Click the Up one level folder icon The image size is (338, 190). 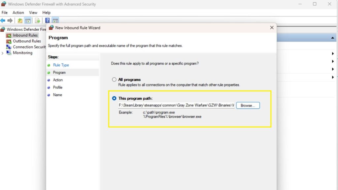click(x=20, y=20)
